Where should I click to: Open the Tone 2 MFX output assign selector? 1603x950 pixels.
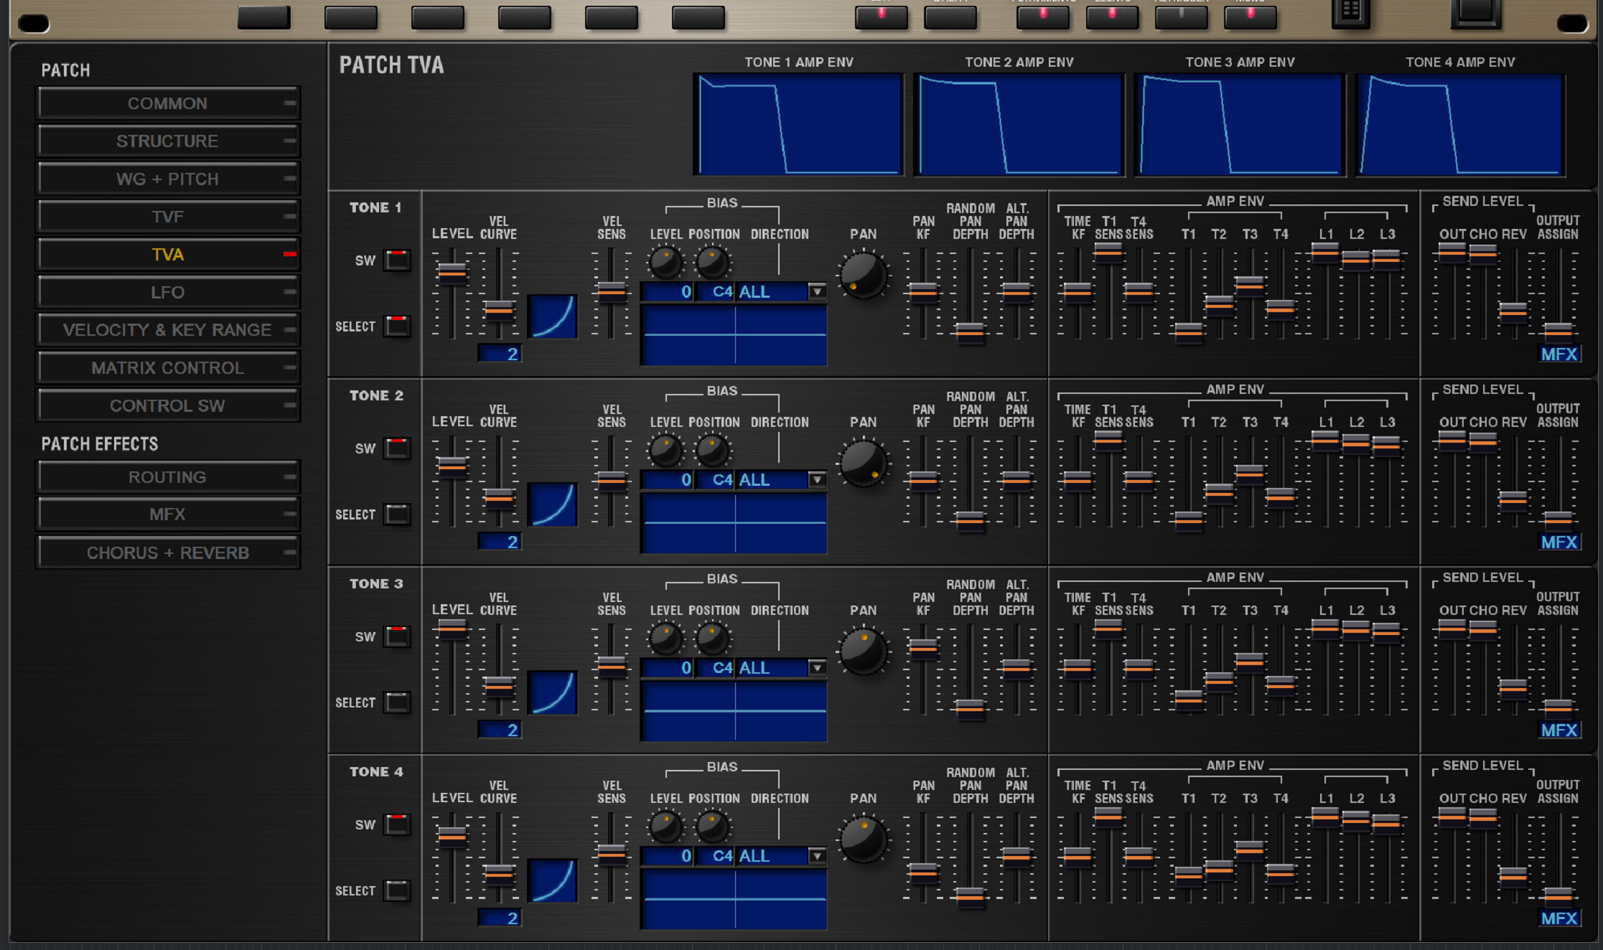1558,542
